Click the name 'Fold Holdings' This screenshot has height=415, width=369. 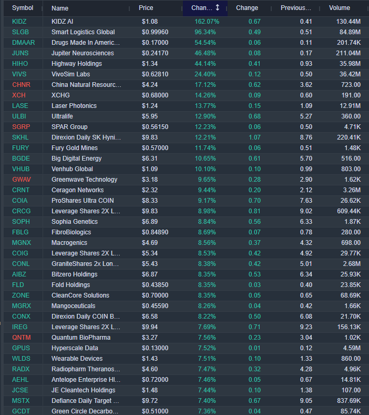(71, 285)
